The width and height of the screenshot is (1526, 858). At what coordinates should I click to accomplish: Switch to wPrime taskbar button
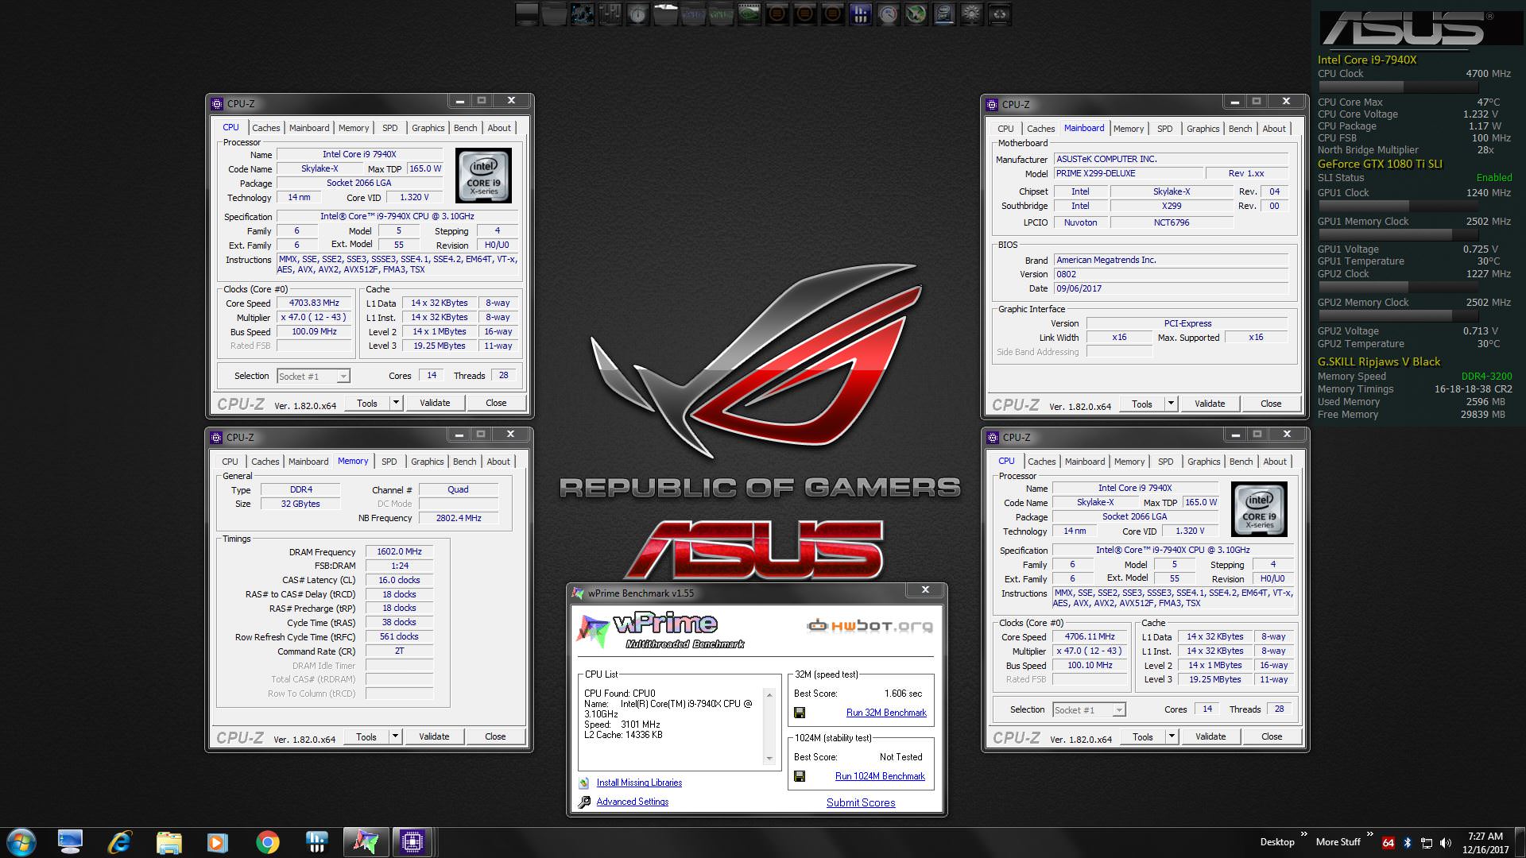pyautogui.click(x=366, y=841)
